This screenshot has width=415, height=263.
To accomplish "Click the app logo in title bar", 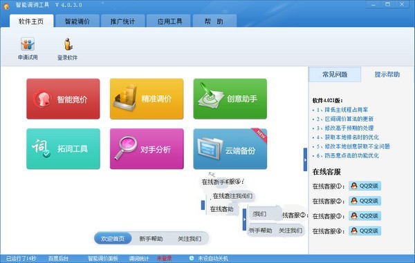I will click(x=6, y=6).
